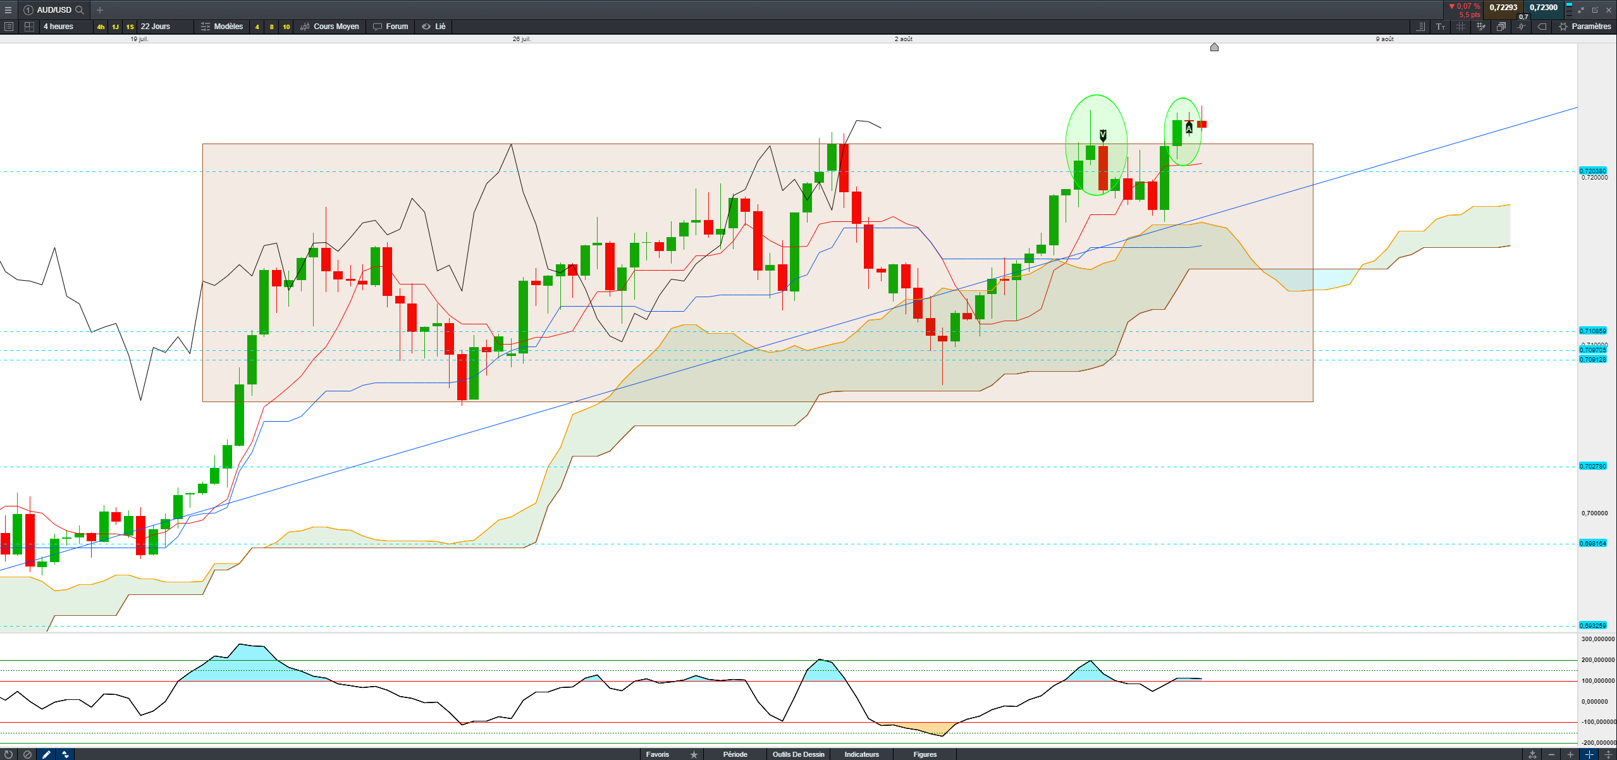The width and height of the screenshot is (1617, 760).
Task: Open the 4 heures timeframe dropdown
Action: coord(58,27)
